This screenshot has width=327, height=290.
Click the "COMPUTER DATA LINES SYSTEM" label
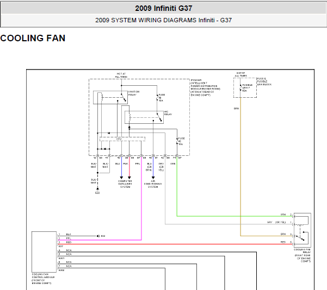tap(125, 184)
